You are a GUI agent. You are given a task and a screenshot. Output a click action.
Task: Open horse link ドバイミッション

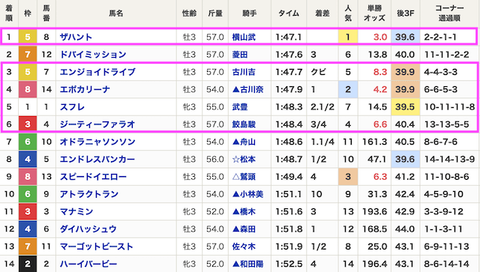pyautogui.click(x=93, y=55)
